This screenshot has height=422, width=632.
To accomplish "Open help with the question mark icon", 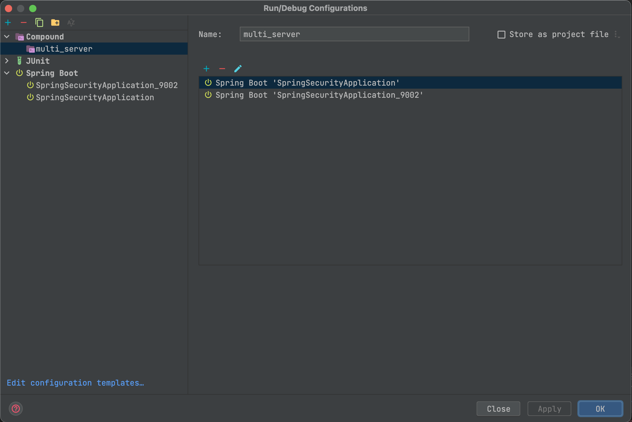I will coord(16,409).
